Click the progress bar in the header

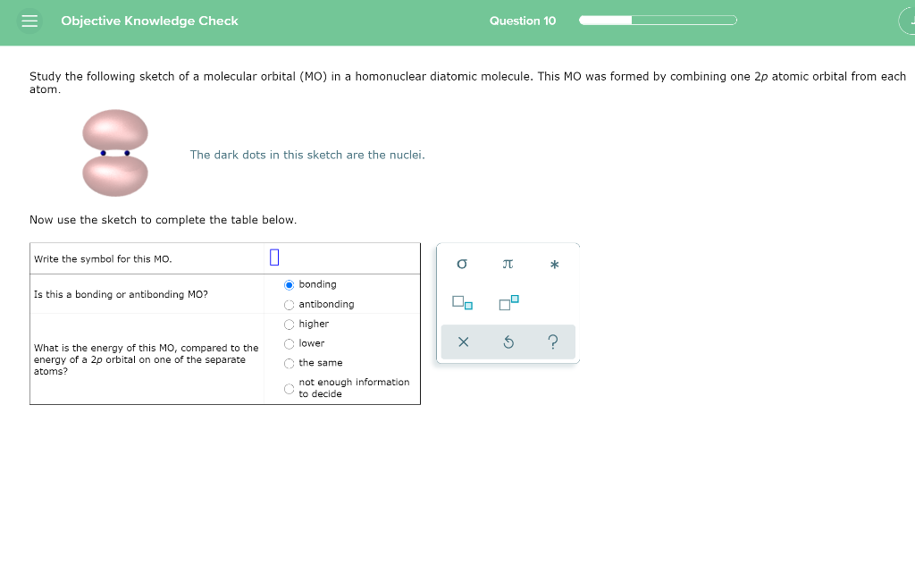click(x=658, y=19)
